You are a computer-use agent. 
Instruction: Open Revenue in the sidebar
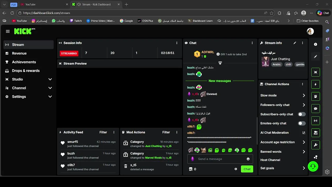pos(29,53)
